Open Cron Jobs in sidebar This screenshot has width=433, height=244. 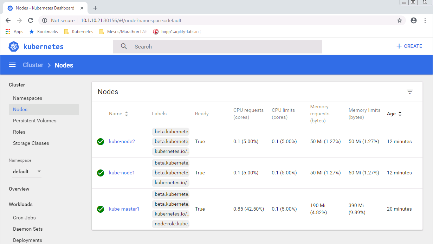[24, 218]
